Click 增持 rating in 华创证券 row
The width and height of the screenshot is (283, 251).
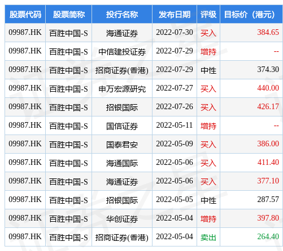click(208, 219)
